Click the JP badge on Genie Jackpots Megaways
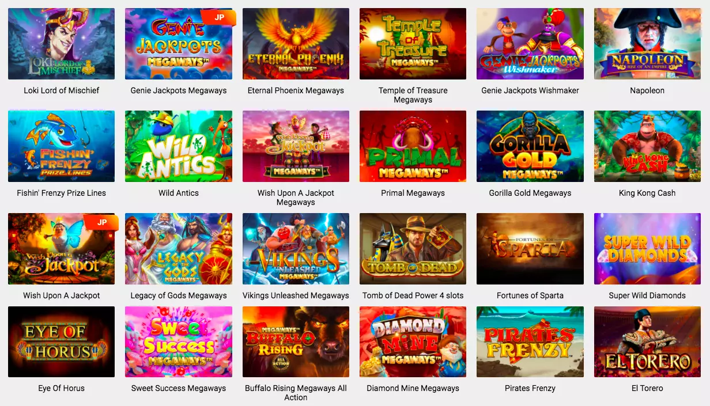Screen dimensions: 710x406 (x=219, y=18)
